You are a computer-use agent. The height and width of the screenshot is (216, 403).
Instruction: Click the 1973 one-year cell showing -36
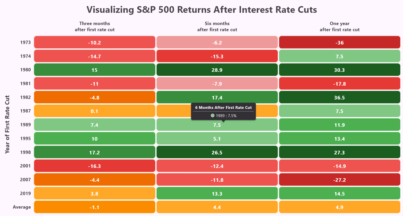click(339, 42)
